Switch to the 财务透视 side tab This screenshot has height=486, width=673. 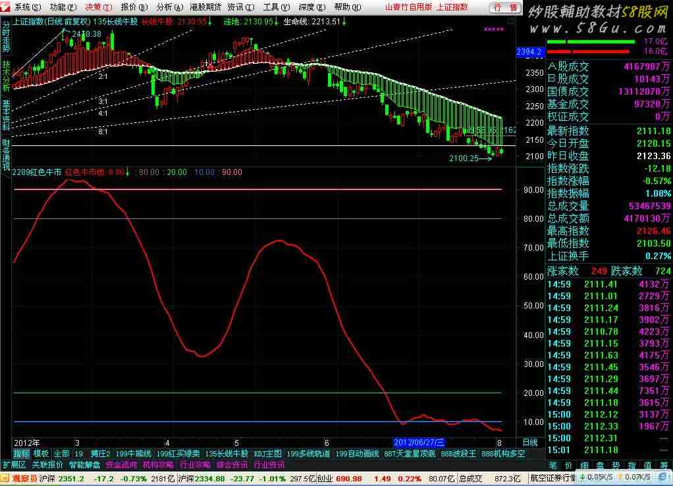(6, 155)
